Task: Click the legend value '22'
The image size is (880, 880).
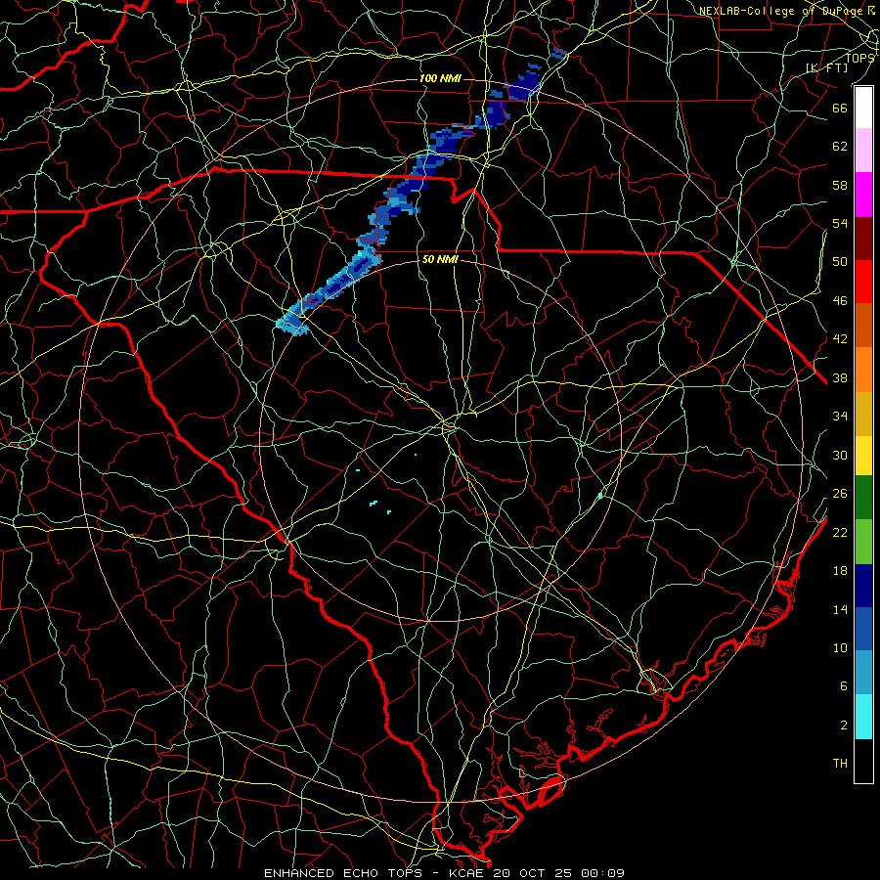Action: pyautogui.click(x=840, y=533)
